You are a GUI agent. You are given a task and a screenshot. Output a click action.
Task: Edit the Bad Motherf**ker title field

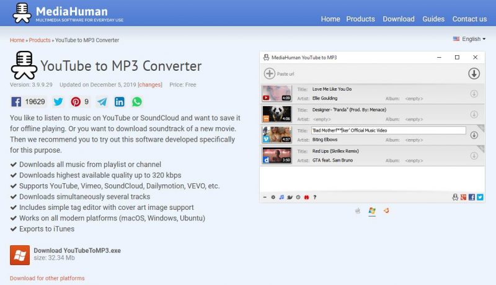(389, 130)
